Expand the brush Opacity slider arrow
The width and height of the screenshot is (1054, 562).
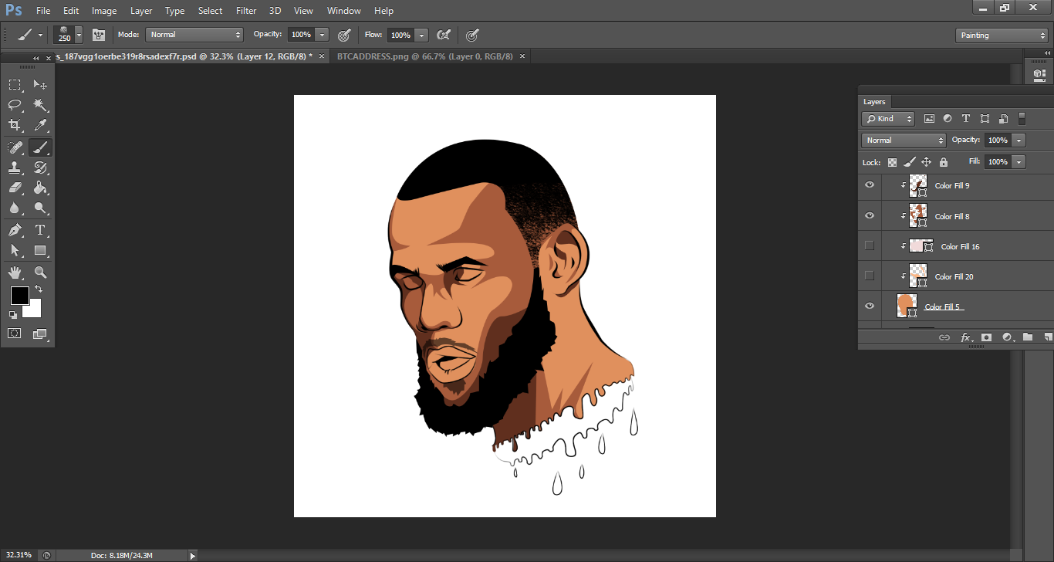point(322,35)
